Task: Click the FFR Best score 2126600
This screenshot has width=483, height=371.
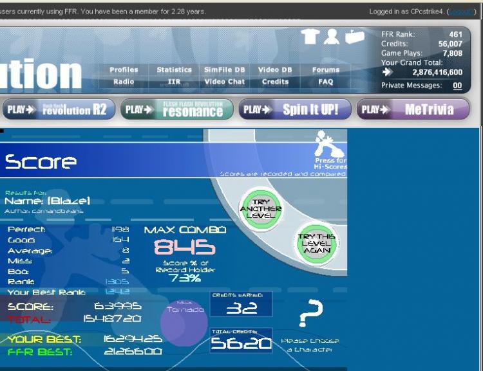Action: pyautogui.click(x=133, y=351)
